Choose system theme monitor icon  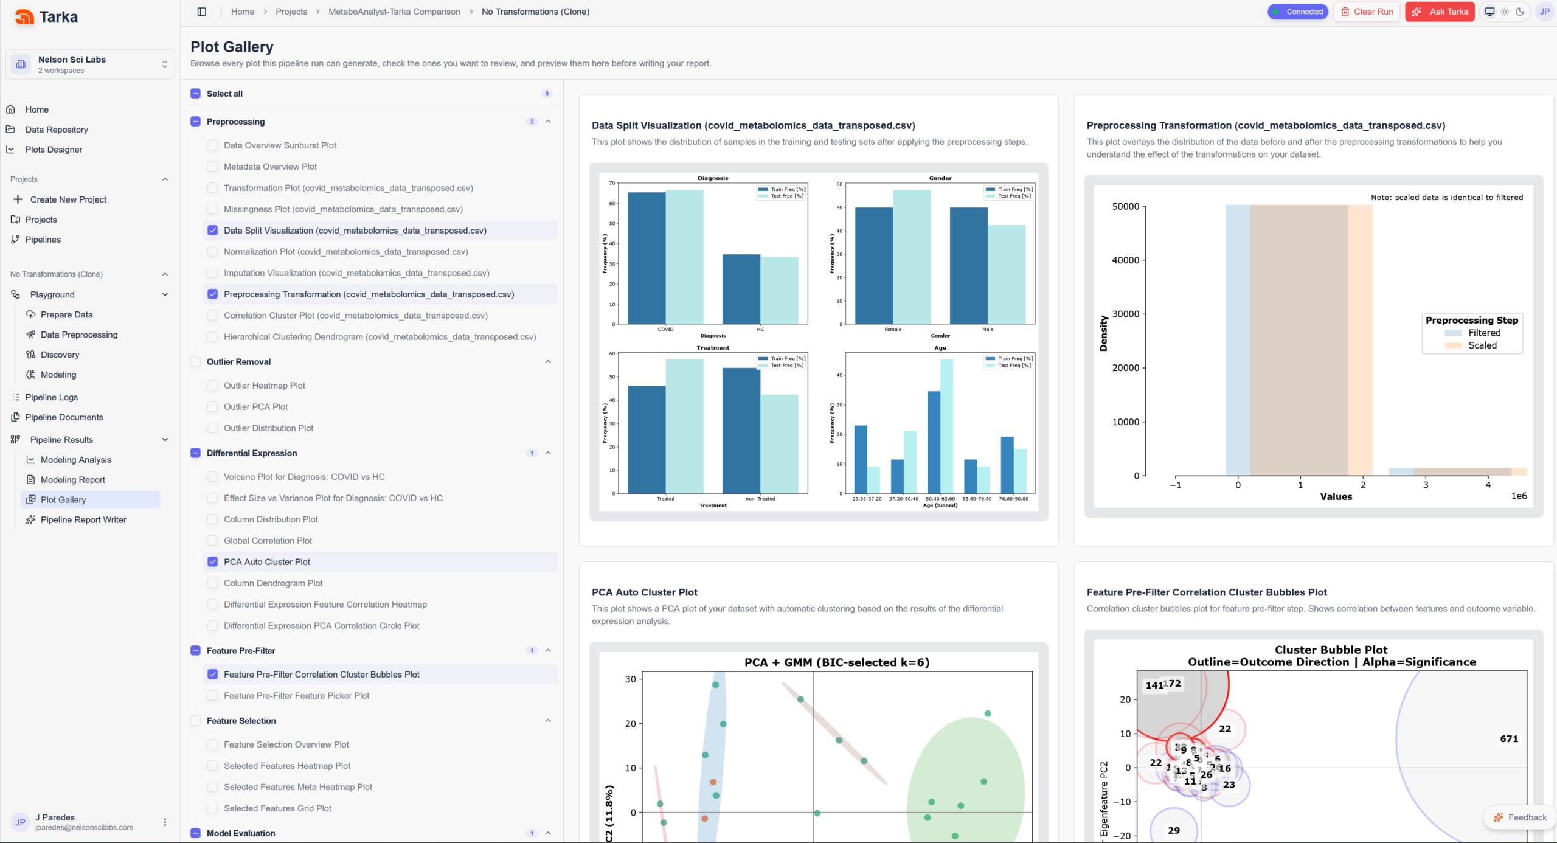point(1489,12)
